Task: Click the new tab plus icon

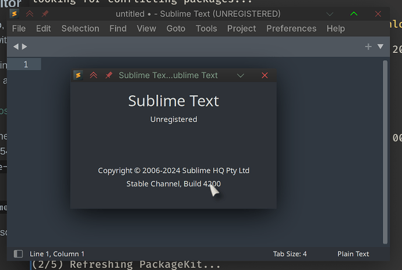Action: 368,47
